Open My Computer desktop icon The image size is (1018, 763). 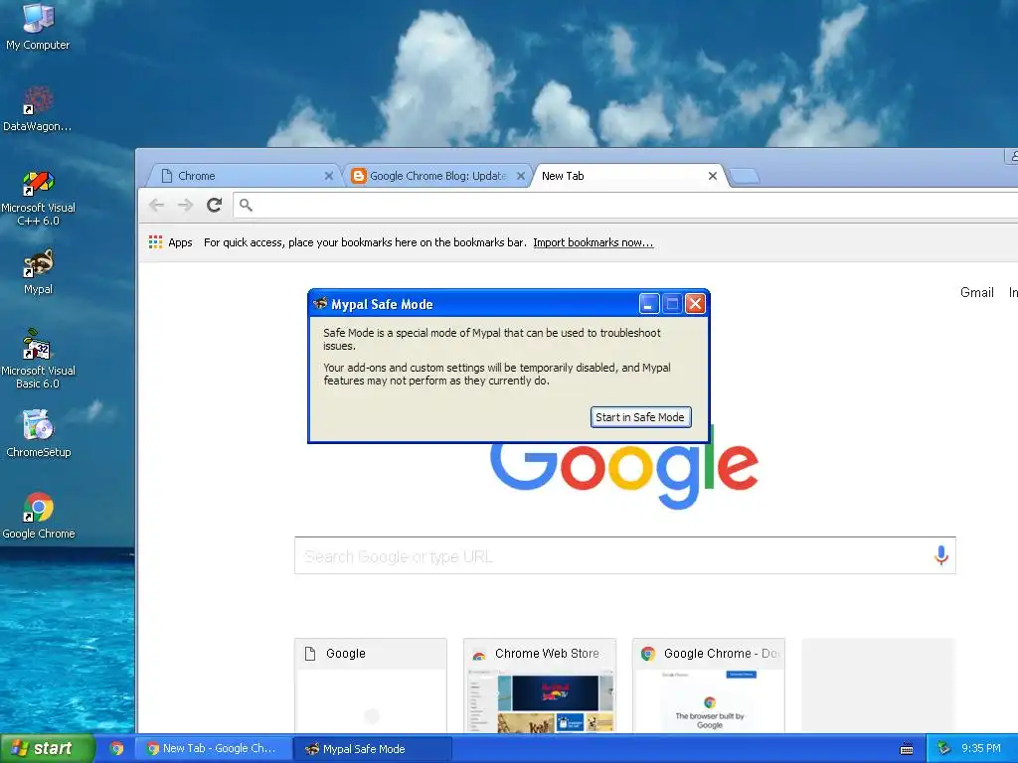38,26
